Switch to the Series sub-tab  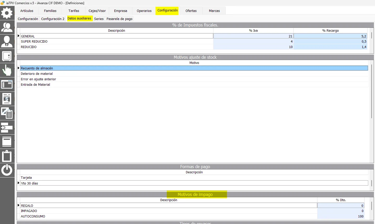click(99, 19)
